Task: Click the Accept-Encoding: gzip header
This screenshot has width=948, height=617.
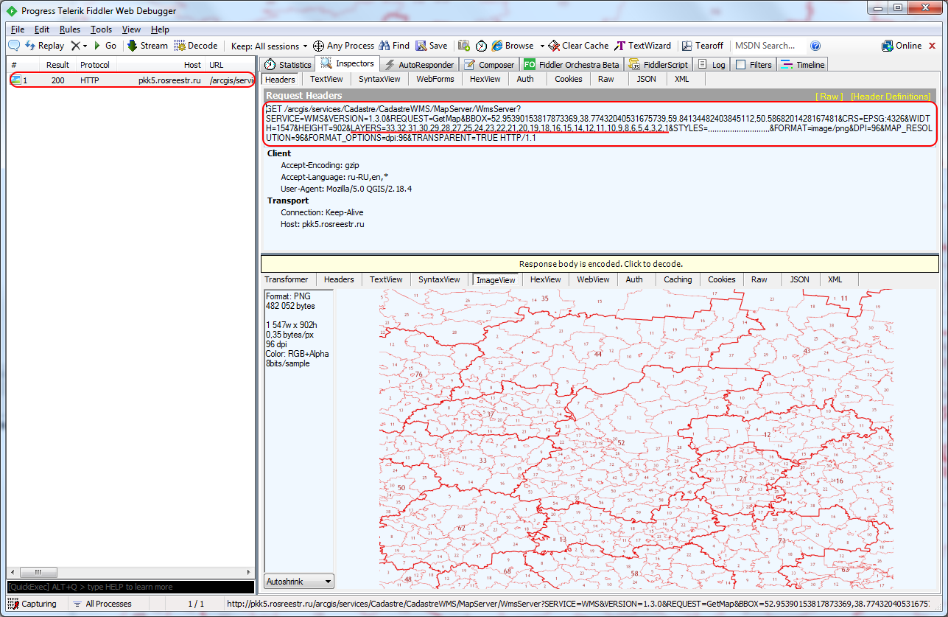Action: (320, 165)
